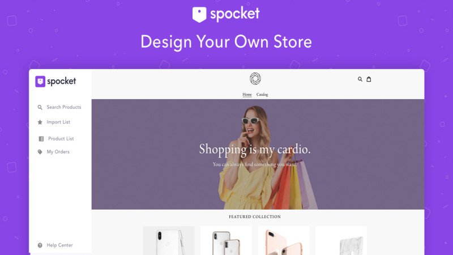Click the Search Products magnifier icon
Image resolution: width=453 pixels, height=255 pixels.
coord(40,107)
